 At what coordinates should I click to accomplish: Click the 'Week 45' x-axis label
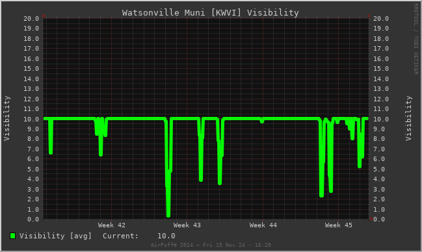coord(338,225)
